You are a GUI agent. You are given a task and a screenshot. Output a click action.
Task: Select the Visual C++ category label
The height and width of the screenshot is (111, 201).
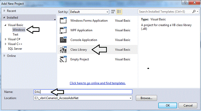coord(15,44)
